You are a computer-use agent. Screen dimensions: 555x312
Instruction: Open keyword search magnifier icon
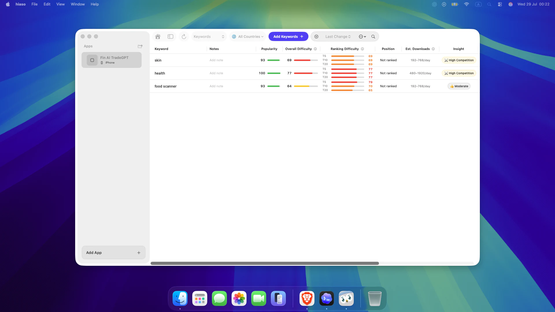[373, 37]
